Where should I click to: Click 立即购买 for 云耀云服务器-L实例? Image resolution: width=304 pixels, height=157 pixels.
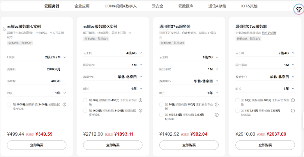pos(37,145)
